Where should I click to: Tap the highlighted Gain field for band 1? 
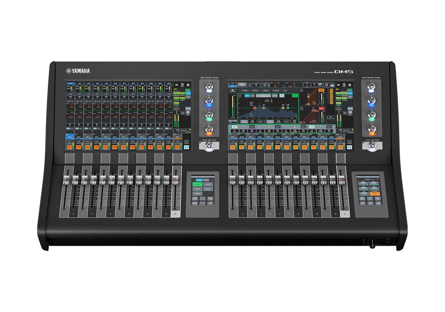252,131
